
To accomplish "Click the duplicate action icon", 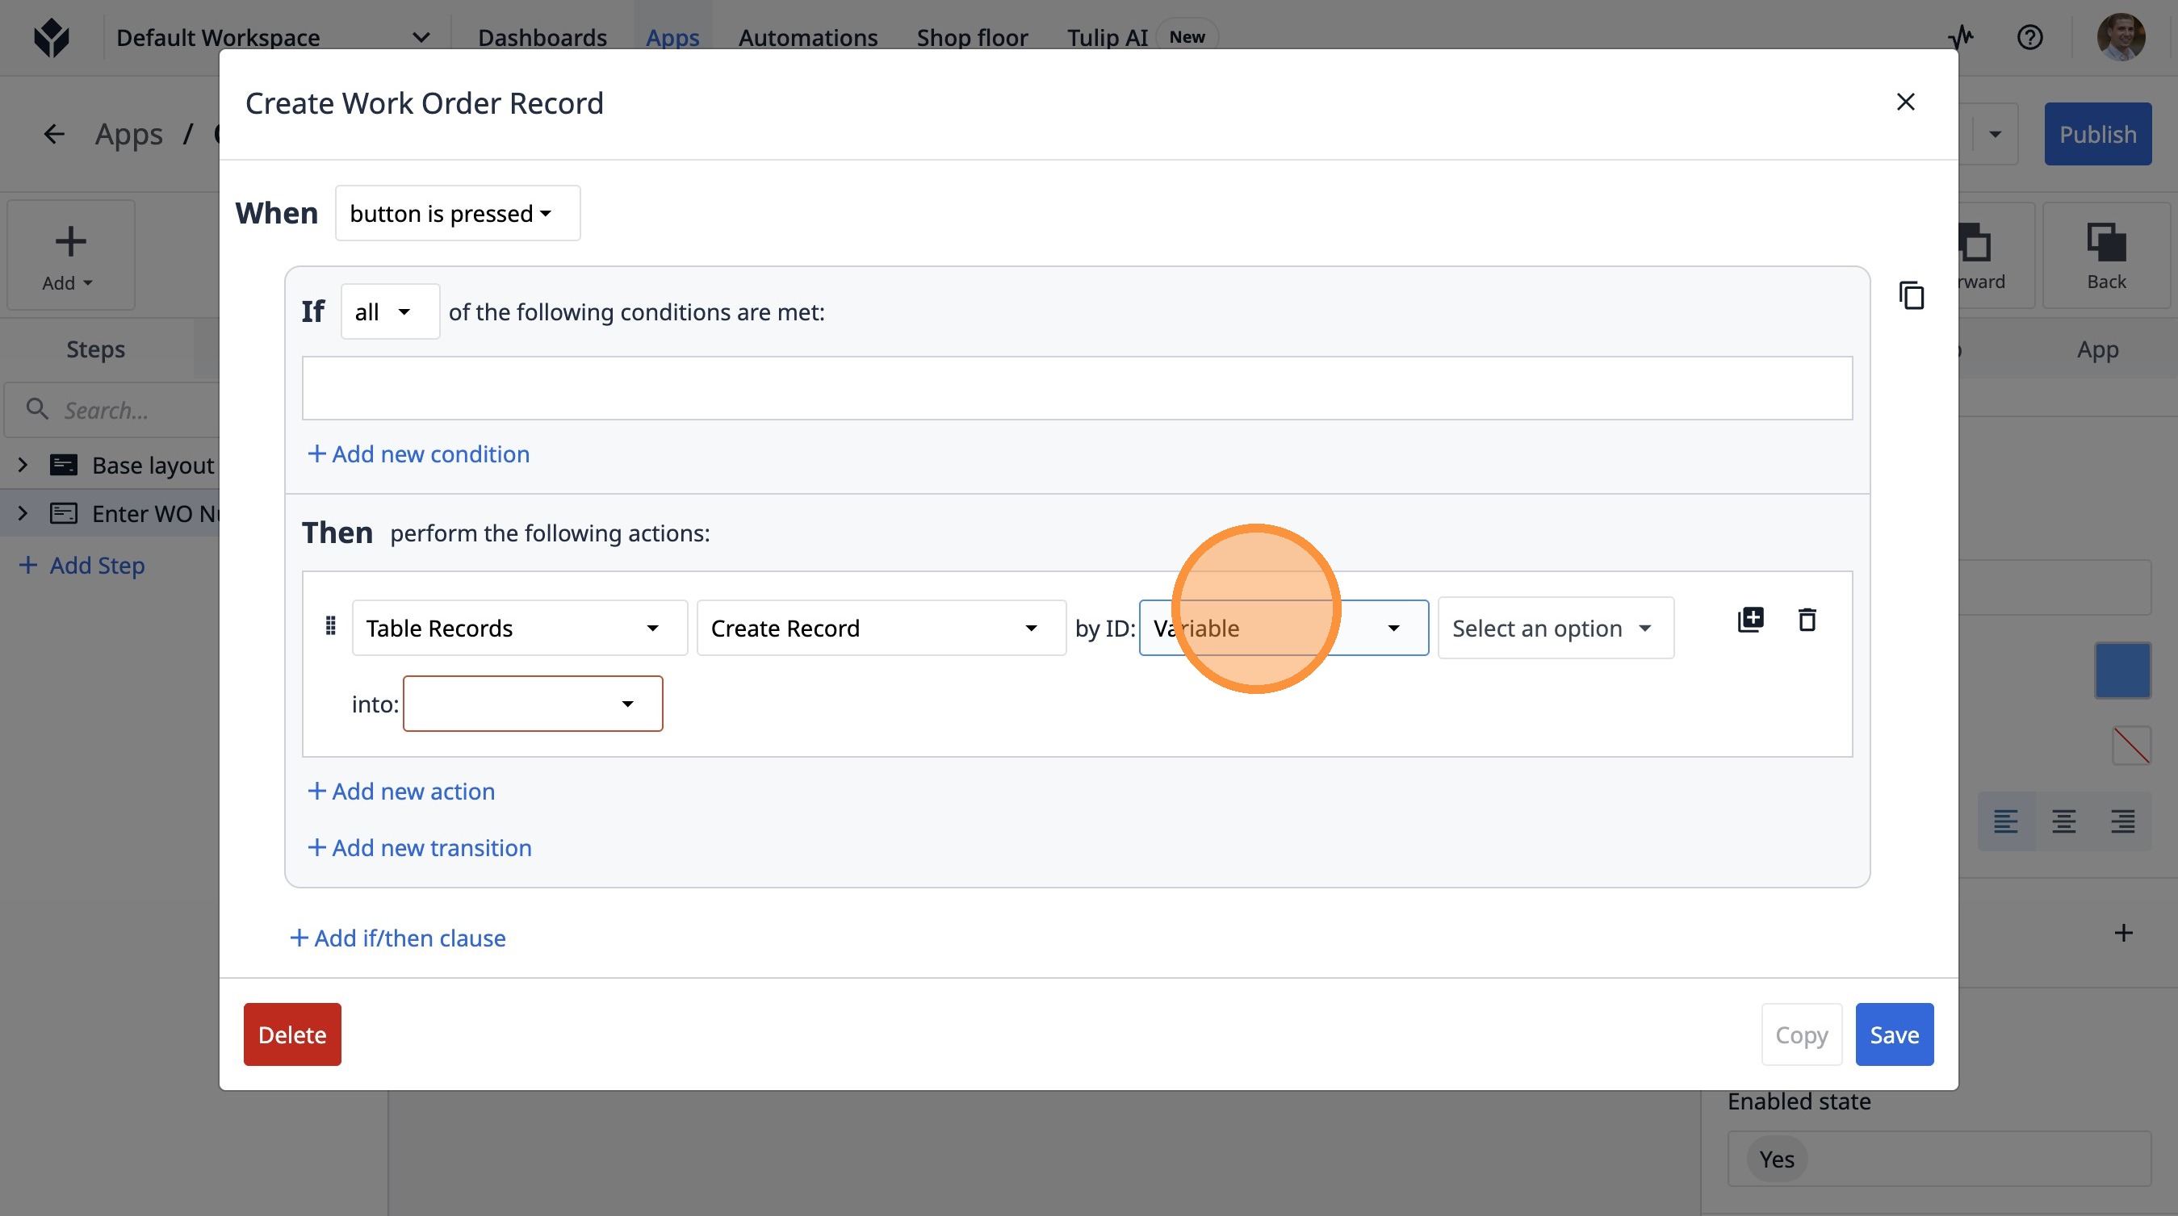I will click(1749, 620).
